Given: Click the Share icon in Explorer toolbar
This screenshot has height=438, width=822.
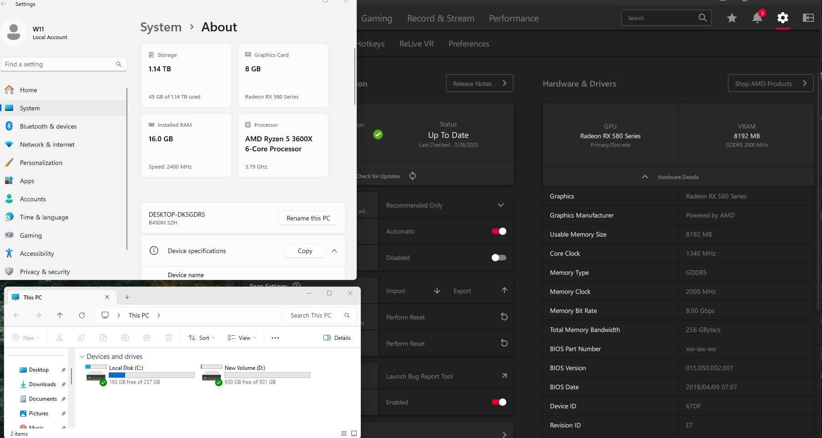Looking at the screenshot, I should click(147, 338).
